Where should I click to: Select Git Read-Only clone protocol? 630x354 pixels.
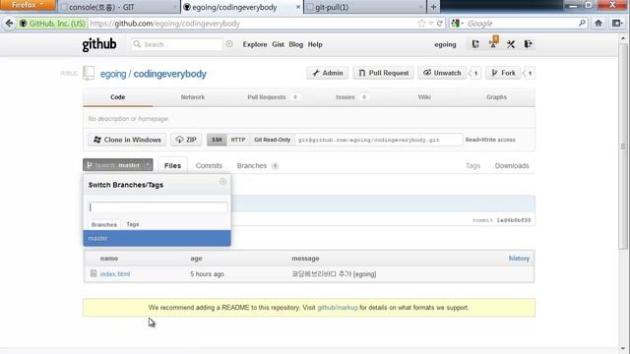pyautogui.click(x=272, y=140)
